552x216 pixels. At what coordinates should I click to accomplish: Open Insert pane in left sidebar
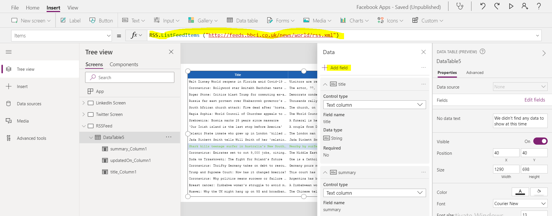point(40,86)
